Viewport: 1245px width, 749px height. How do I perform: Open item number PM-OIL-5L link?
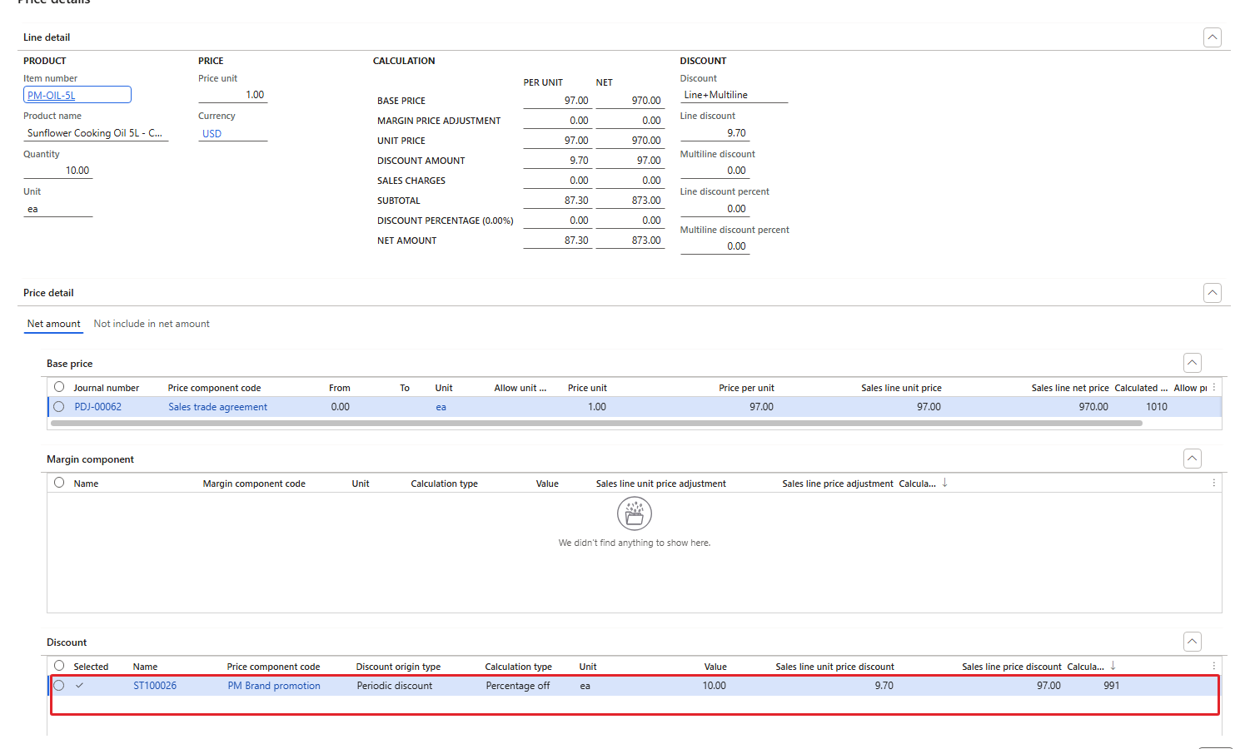[x=52, y=96]
